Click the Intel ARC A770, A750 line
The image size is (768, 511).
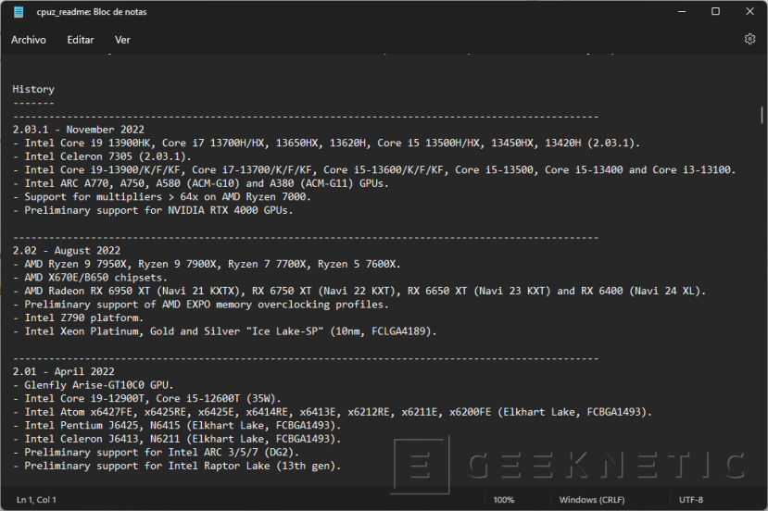coord(200,183)
